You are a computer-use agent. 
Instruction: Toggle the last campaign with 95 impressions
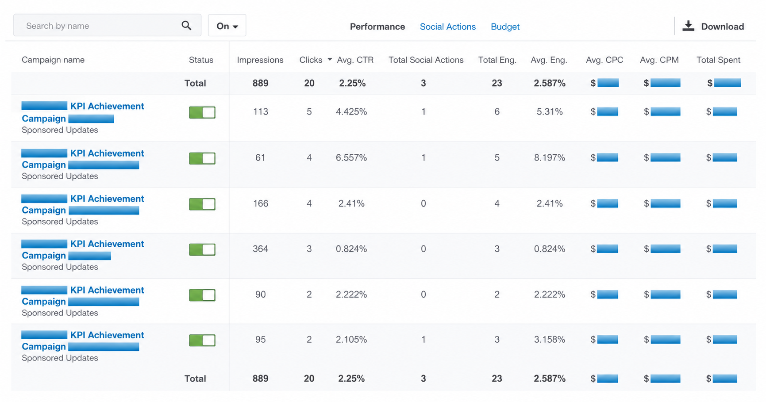[x=202, y=340]
